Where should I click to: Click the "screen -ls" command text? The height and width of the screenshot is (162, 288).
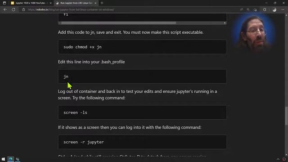pyautogui.click(x=75, y=112)
